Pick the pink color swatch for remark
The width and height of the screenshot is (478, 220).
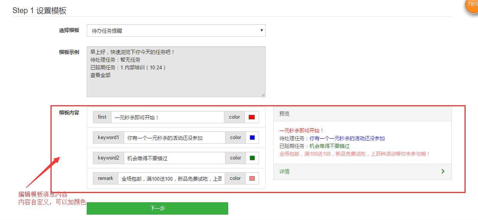tap(252, 178)
